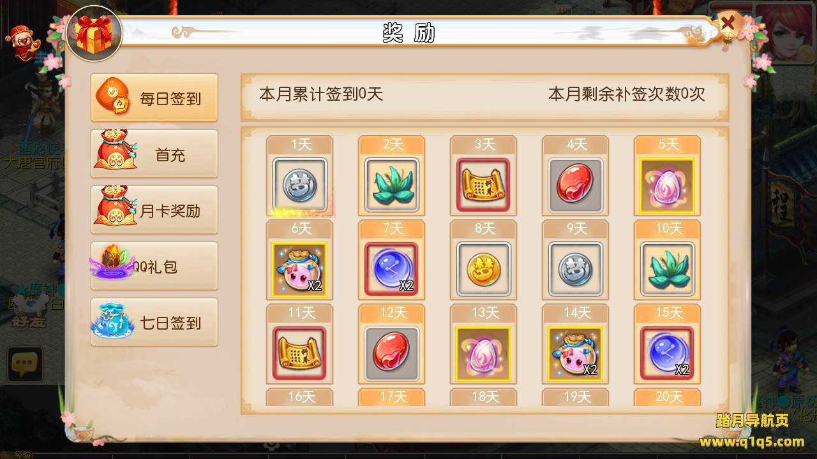Go to the 七日签到 seven-day sign-in tab

point(154,322)
